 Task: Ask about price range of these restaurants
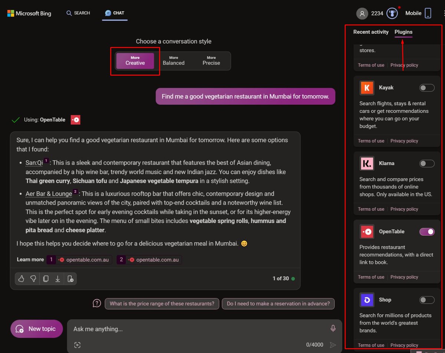(x=162, y=304)
